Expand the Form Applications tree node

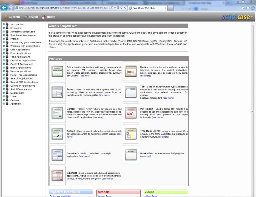[4, 53]
